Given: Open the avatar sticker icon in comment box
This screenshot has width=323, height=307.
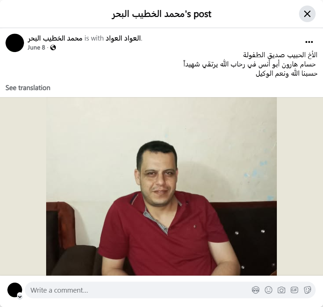Looking at the screenshot, I should (x=255, y=290).
